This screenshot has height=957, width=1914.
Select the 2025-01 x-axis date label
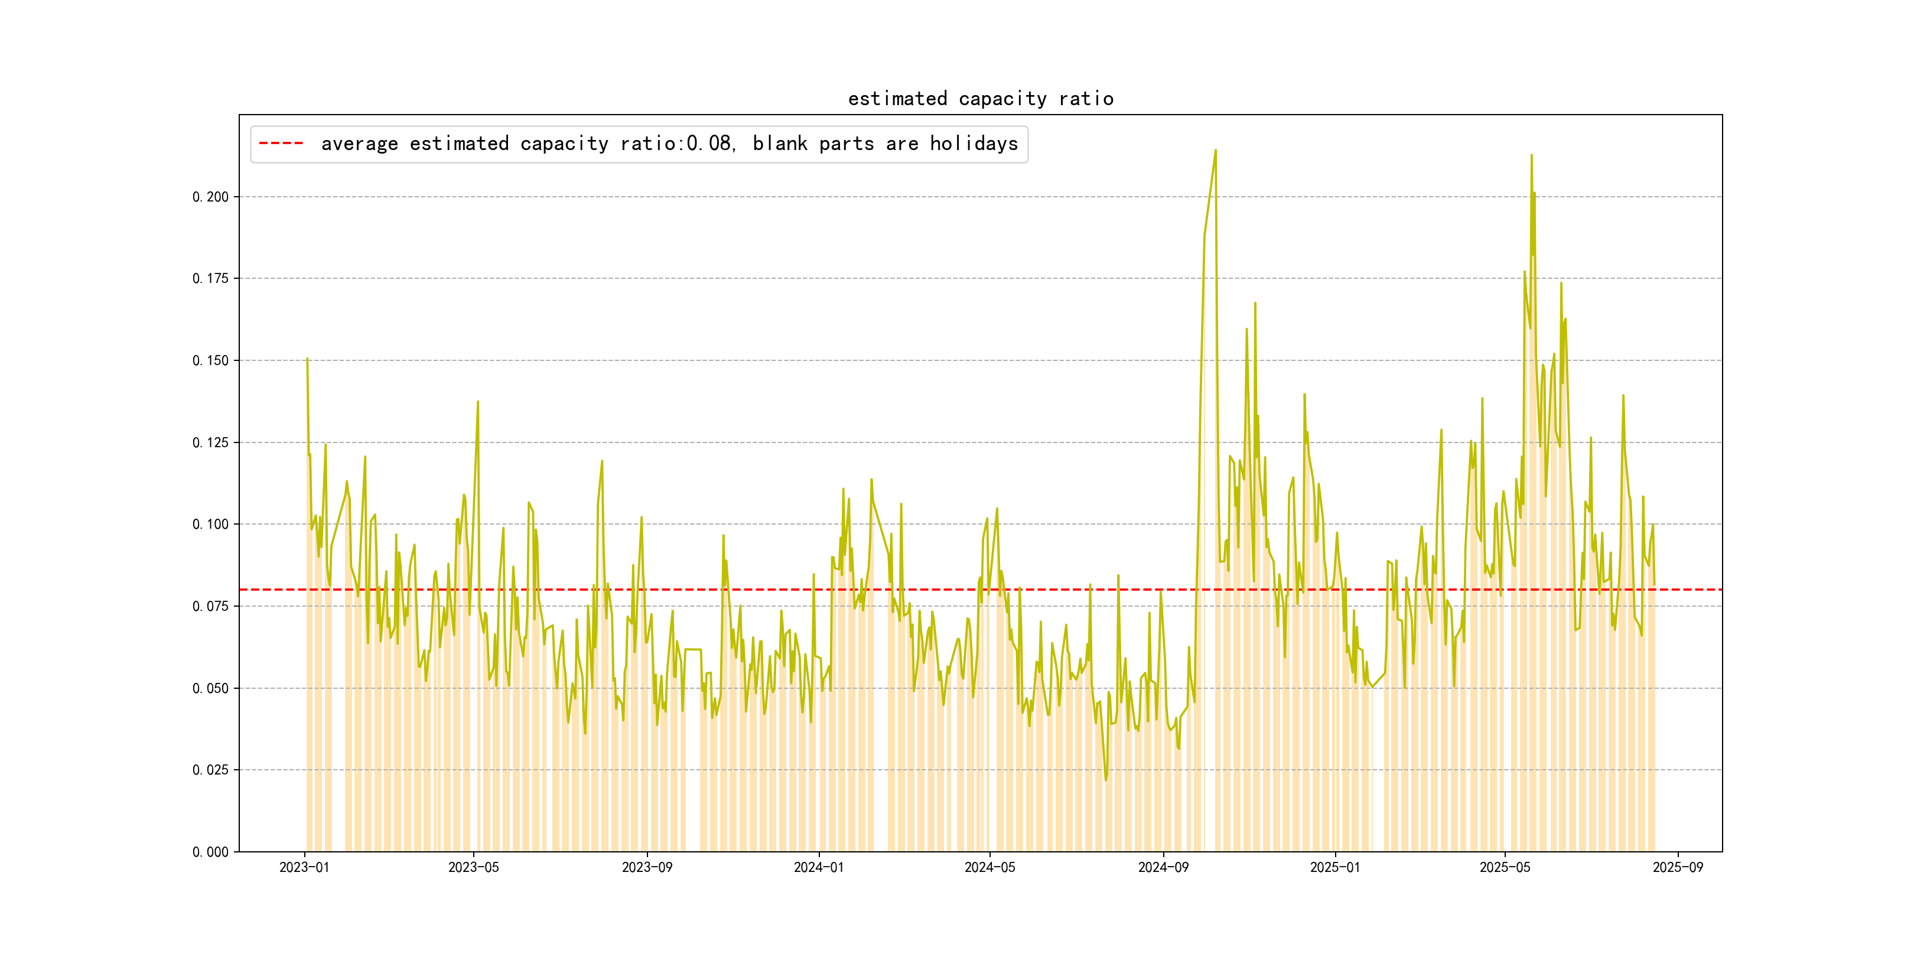[x=1334, y=867]
